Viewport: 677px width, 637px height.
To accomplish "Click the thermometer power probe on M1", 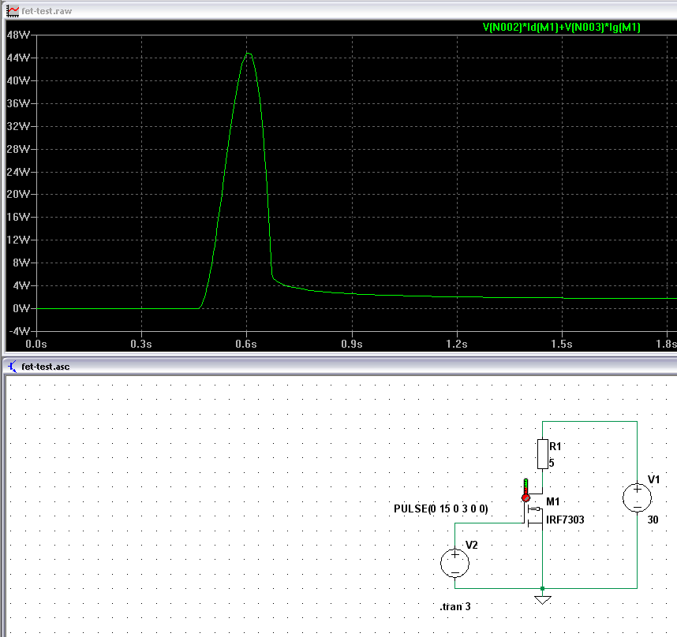I will [x=526, y=490].
